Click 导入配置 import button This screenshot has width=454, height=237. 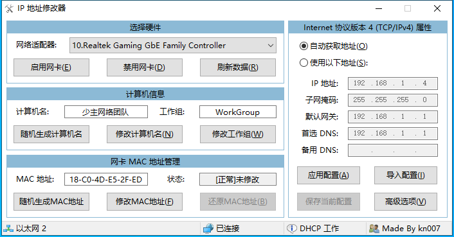tap(405, 175)
